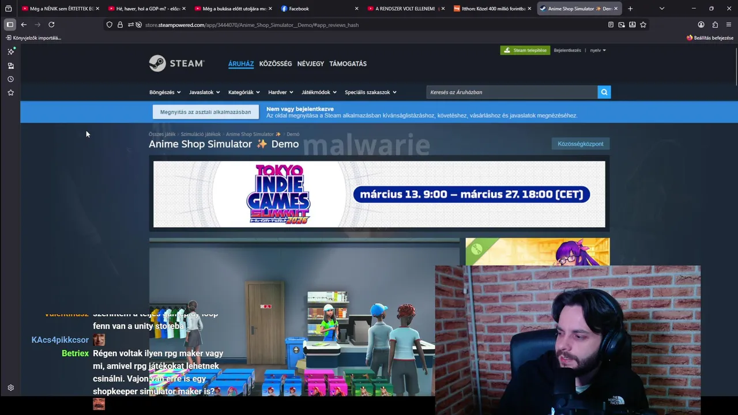
Task: Open the extensions puzzle icon
Action: pyautogui.click(x=715, y=25)
